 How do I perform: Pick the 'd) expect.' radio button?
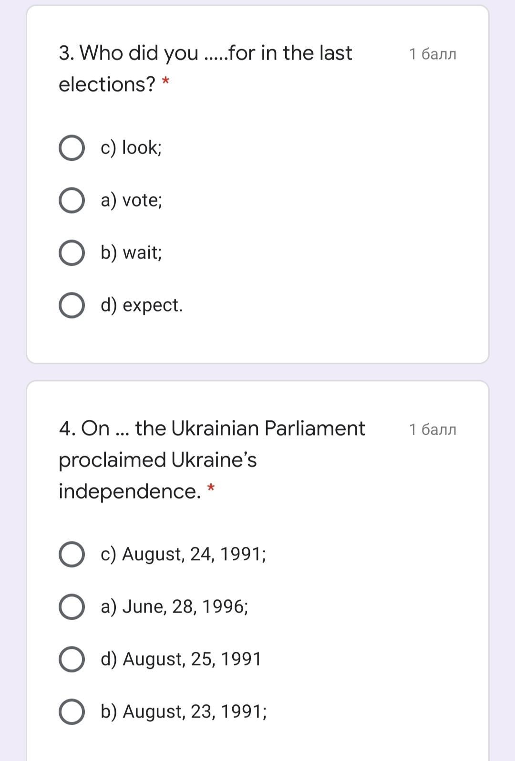72,305
